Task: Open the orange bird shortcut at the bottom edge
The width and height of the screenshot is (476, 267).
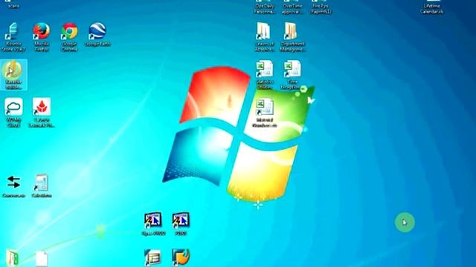Action: click(x=181, y=257)
